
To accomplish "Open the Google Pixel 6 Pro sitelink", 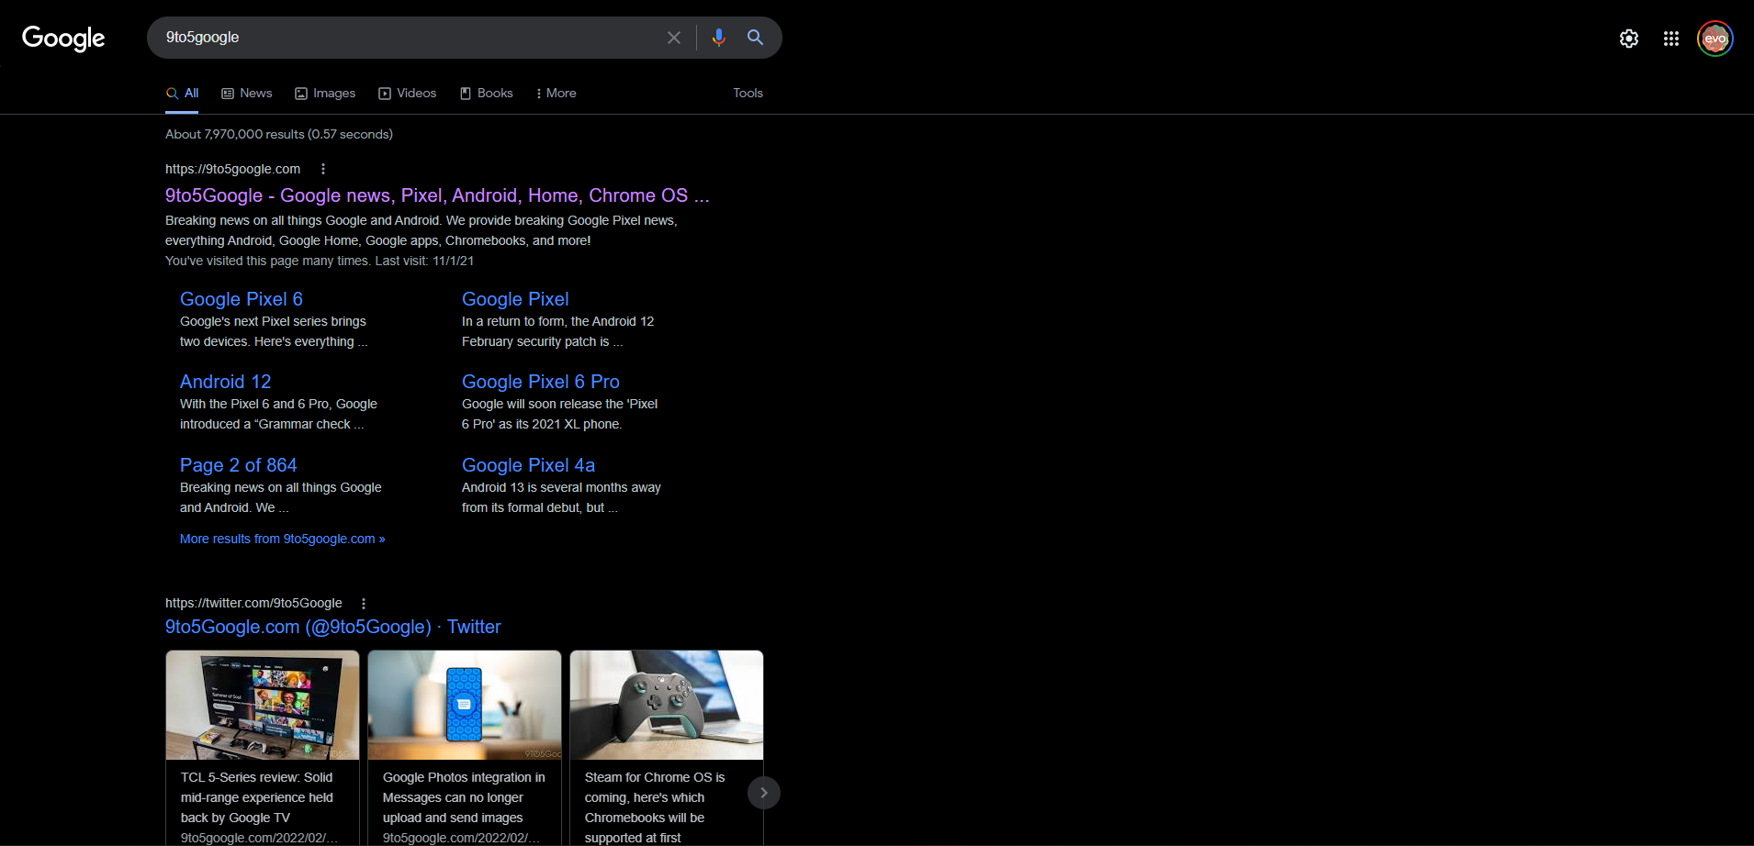I will (540, 382).
